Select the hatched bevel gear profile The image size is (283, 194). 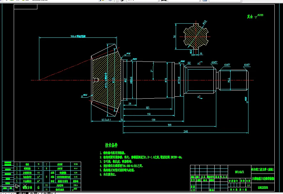click(x=106, y=80)
